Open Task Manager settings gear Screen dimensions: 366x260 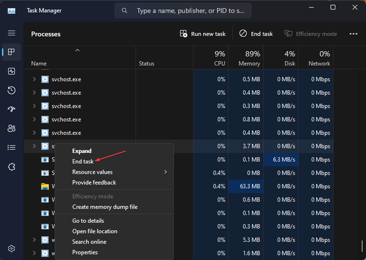(11, 248)
